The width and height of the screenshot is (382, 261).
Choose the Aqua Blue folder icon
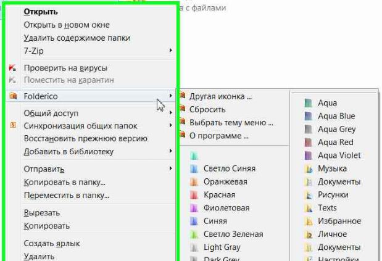309,116
